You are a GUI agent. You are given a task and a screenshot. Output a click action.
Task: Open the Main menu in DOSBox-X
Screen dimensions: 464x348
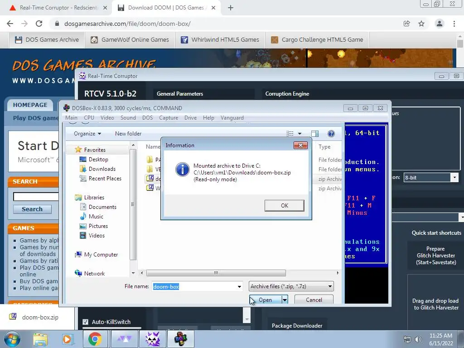(71, 117)
